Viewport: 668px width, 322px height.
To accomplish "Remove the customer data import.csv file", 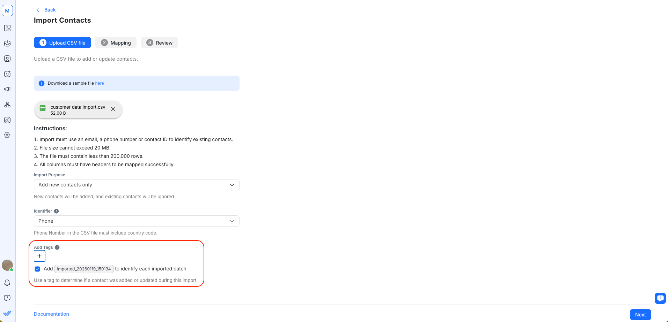I will point(113,109).
